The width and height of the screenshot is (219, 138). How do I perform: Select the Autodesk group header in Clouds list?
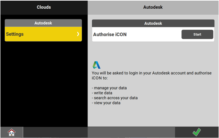tap(43, 23)
